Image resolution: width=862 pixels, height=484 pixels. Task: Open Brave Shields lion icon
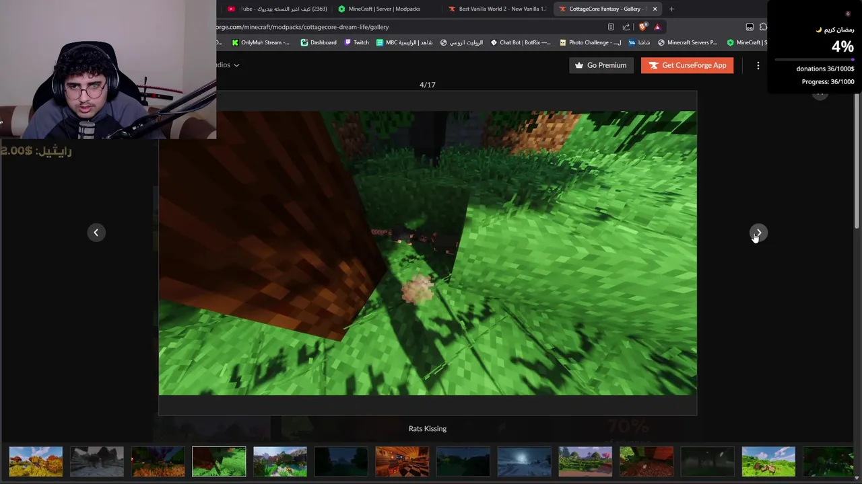[x=642, y=27]
